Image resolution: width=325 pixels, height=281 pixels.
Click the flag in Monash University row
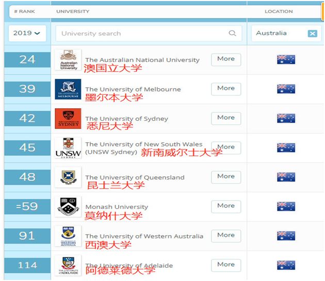[286, 207]
